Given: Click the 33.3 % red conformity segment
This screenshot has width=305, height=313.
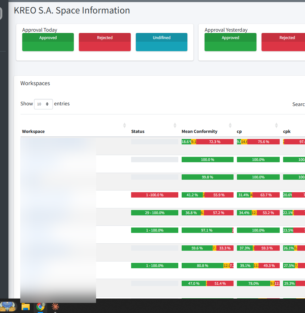Looking at the screenshot, I should pyautogui.click(x=225, y=248).
